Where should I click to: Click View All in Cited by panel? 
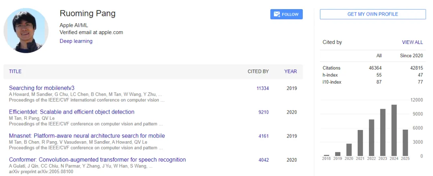click(x=412, y=42)
